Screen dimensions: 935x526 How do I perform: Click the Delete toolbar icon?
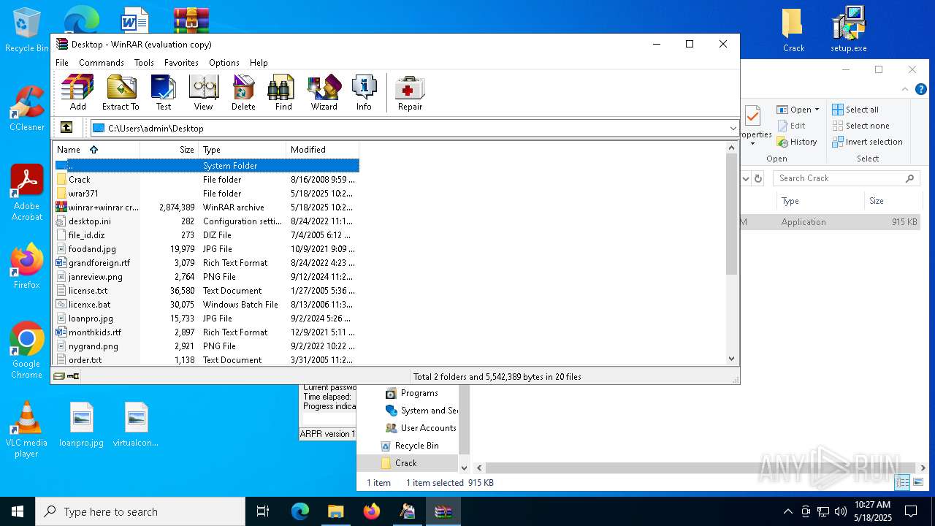click(243, 93)
